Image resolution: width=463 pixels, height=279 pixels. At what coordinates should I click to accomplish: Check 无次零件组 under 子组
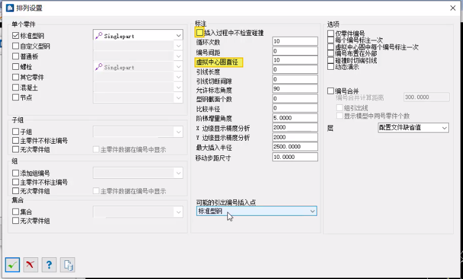pos(16,149)
